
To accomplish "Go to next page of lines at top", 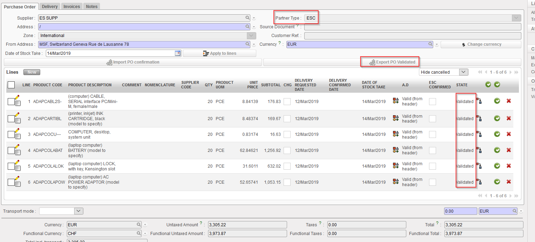I will coord(511,72).
